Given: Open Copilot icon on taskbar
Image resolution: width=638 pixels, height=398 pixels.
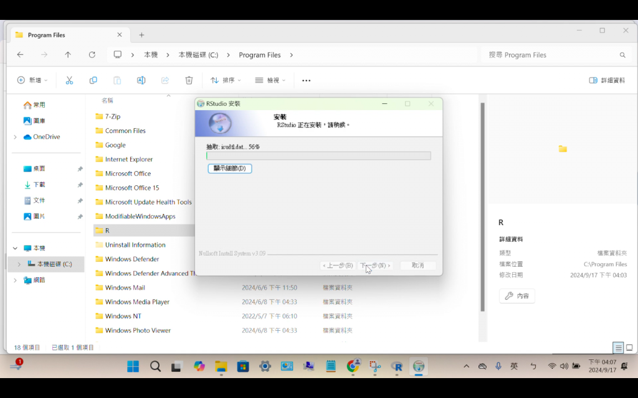Looking at the screenshot, I should [x=199, y=366].
